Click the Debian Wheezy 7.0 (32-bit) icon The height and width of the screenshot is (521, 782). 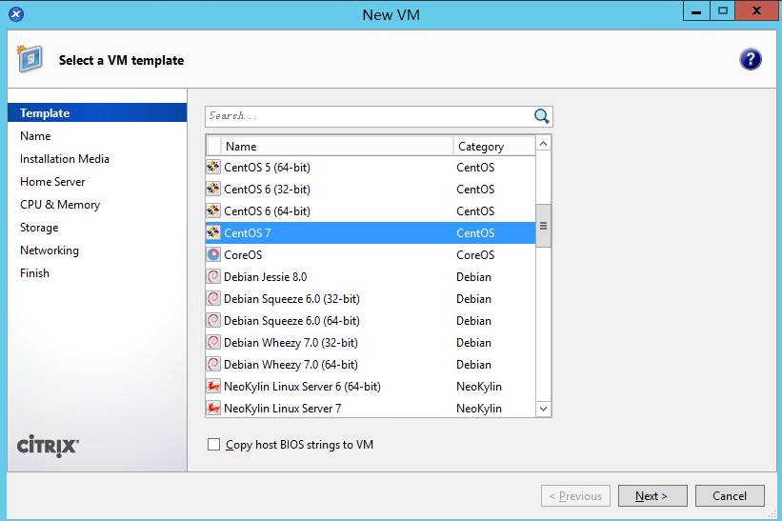pyautogui.click(x=213, y=343)
